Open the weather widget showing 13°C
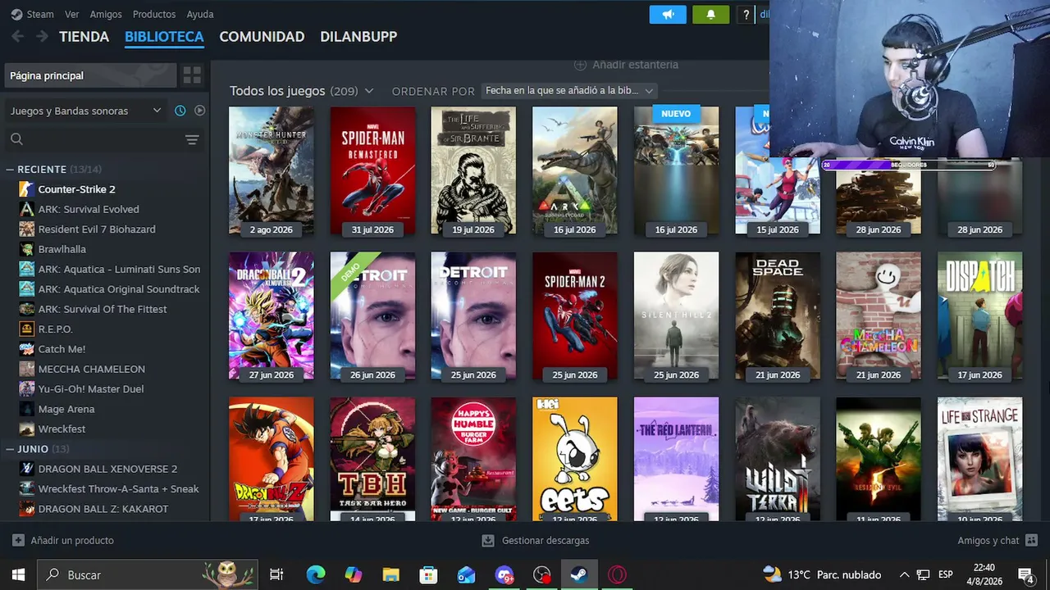Image resolution: width=1050 pixels, height=590 pixels. [x=822, y=574]
